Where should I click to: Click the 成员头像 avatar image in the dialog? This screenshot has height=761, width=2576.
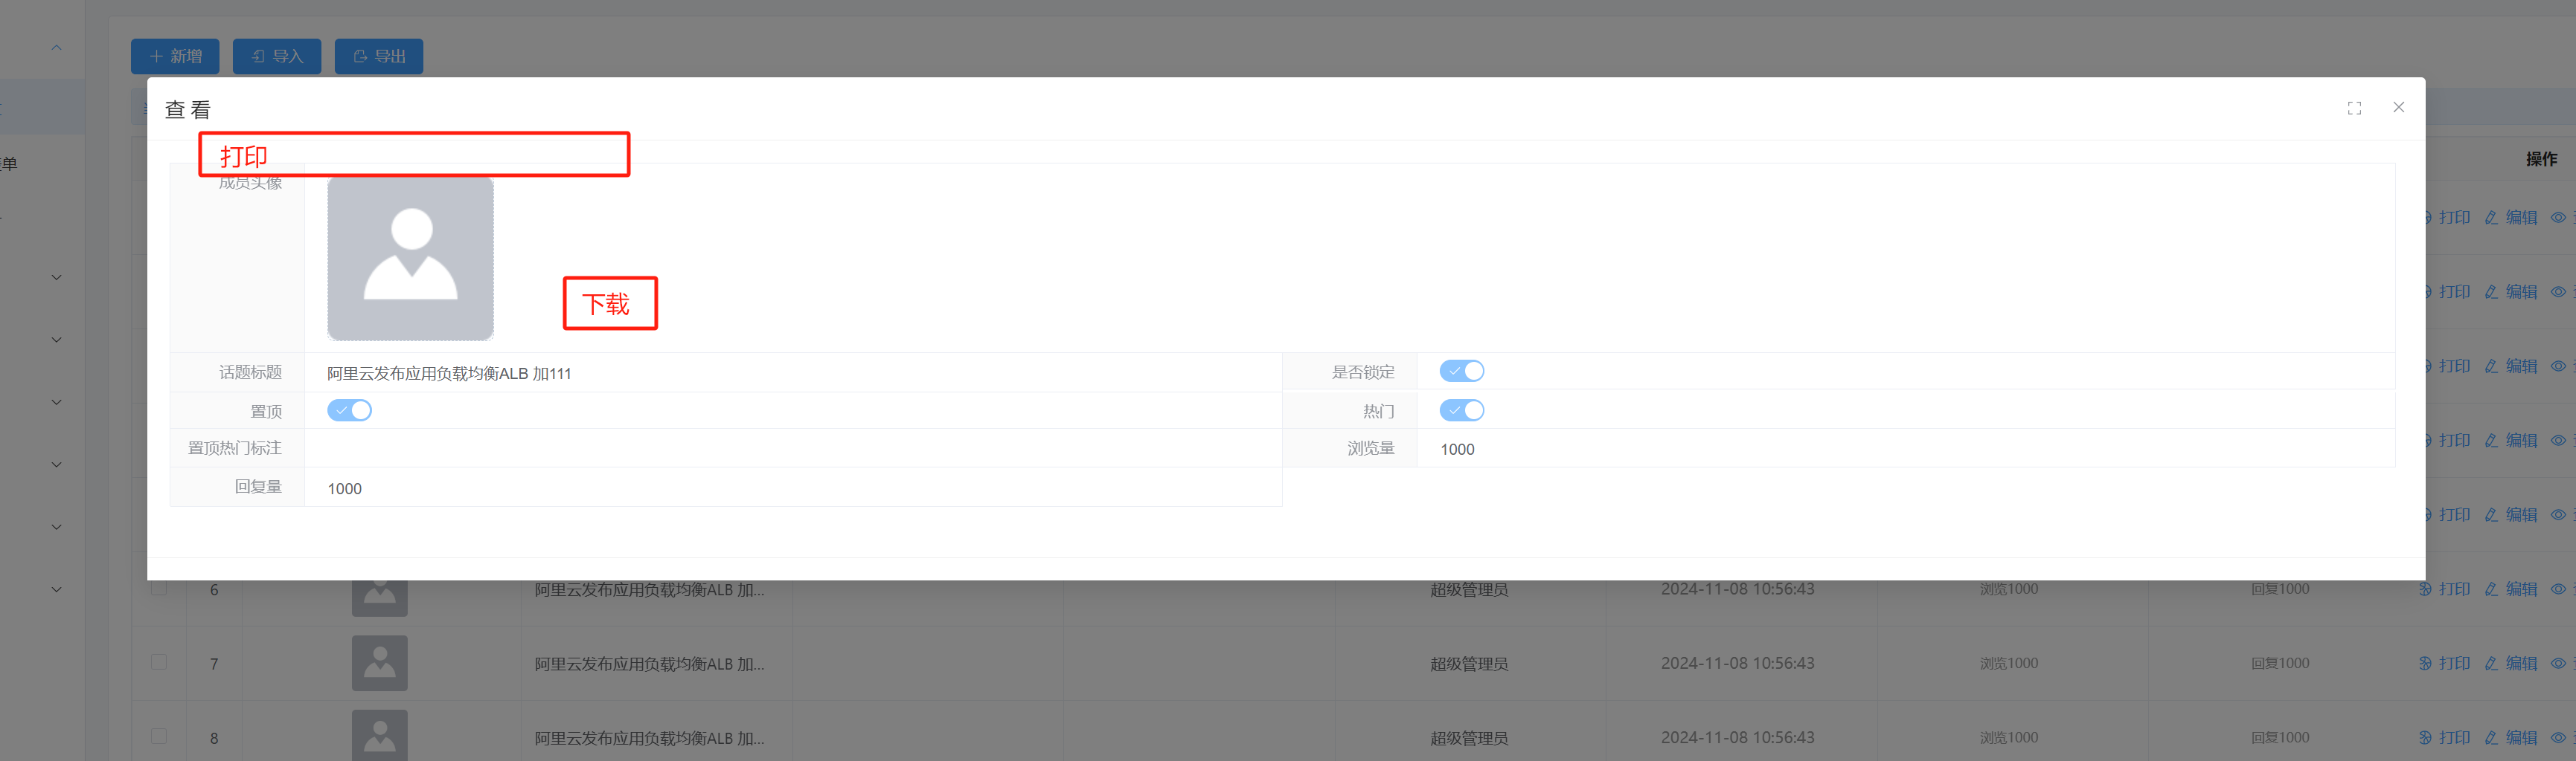point(410,259)
